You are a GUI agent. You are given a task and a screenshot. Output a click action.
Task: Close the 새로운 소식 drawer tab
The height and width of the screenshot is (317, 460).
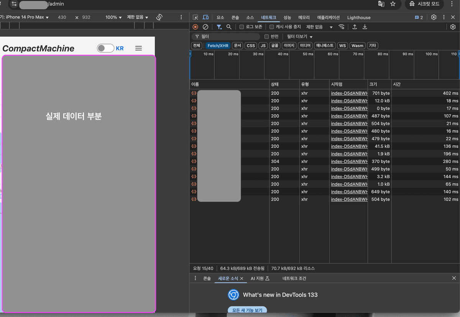(242, 278)
